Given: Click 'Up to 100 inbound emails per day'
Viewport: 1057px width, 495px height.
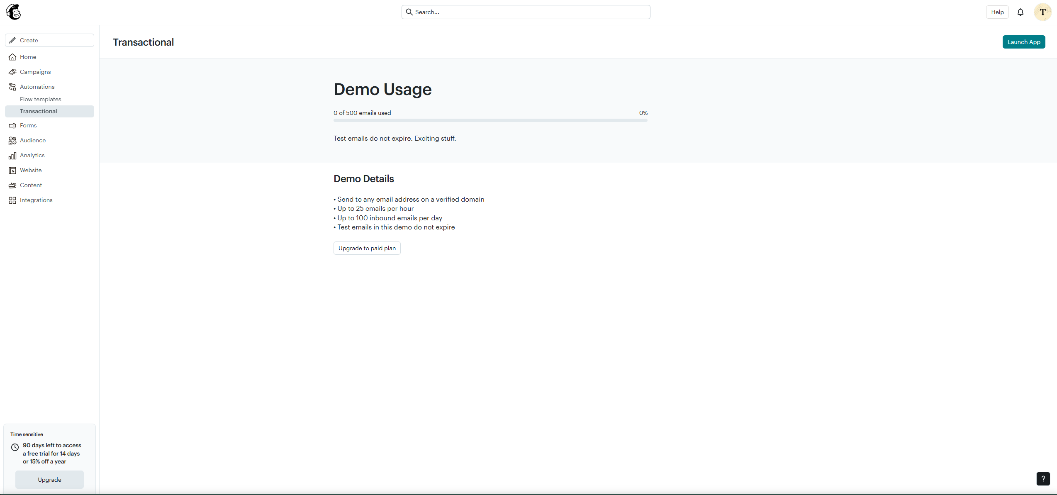Looking at the screenshot, I should point(388,218).
